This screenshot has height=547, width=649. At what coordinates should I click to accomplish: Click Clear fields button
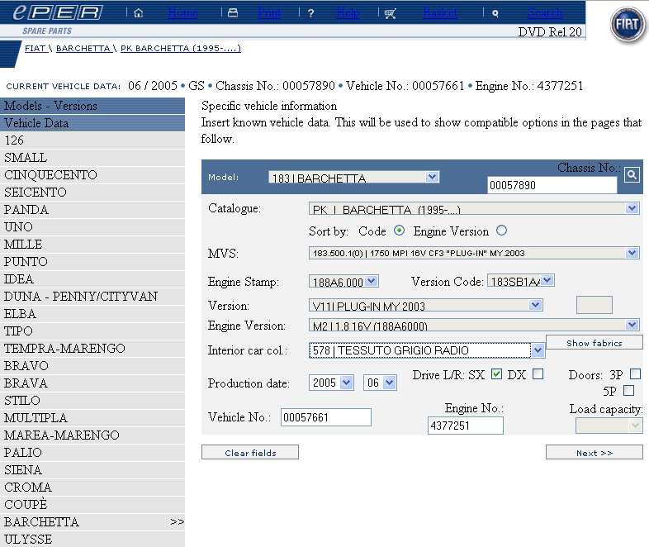[250, 453]
